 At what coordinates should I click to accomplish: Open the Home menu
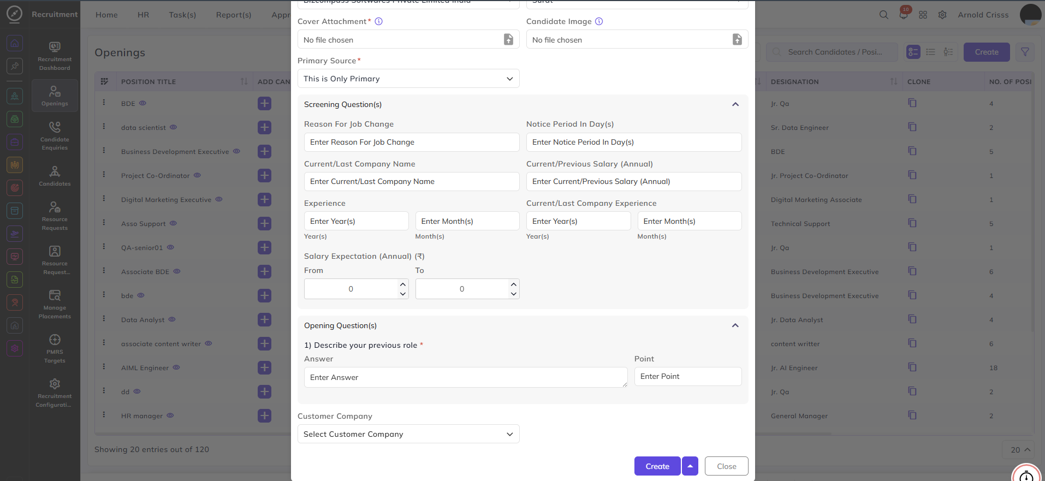tap(106, 15)
